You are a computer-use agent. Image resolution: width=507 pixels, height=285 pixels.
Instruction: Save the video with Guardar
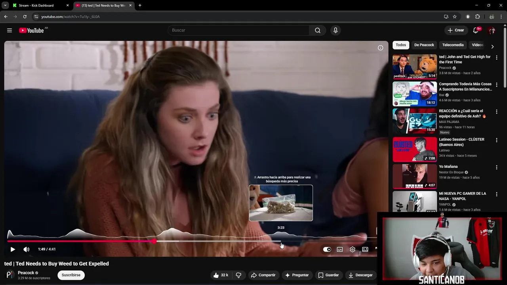[x=328, y=275]
